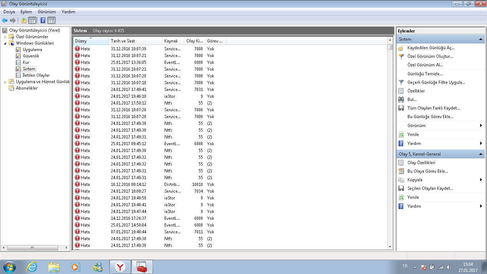Select the Güvenlik log in tree
The image size is (487, 274).
click(31, 56)
